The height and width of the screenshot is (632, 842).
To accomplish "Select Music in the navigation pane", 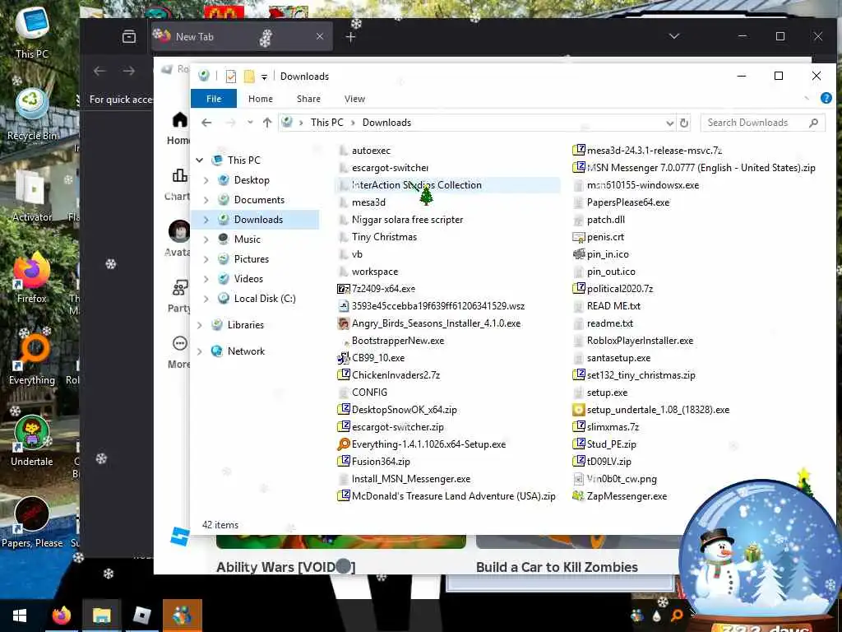I will (x=247, y=239).
